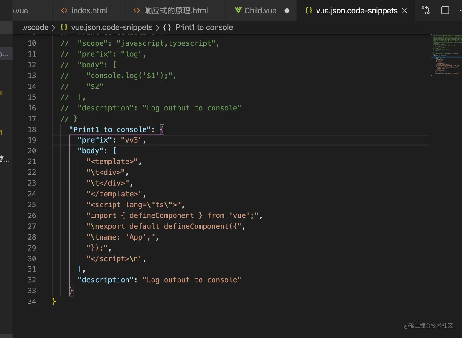Switch to the 响应式的原理.html tab
The width and height of the screenshot is (462, 338).
click(x=176, y=11)
